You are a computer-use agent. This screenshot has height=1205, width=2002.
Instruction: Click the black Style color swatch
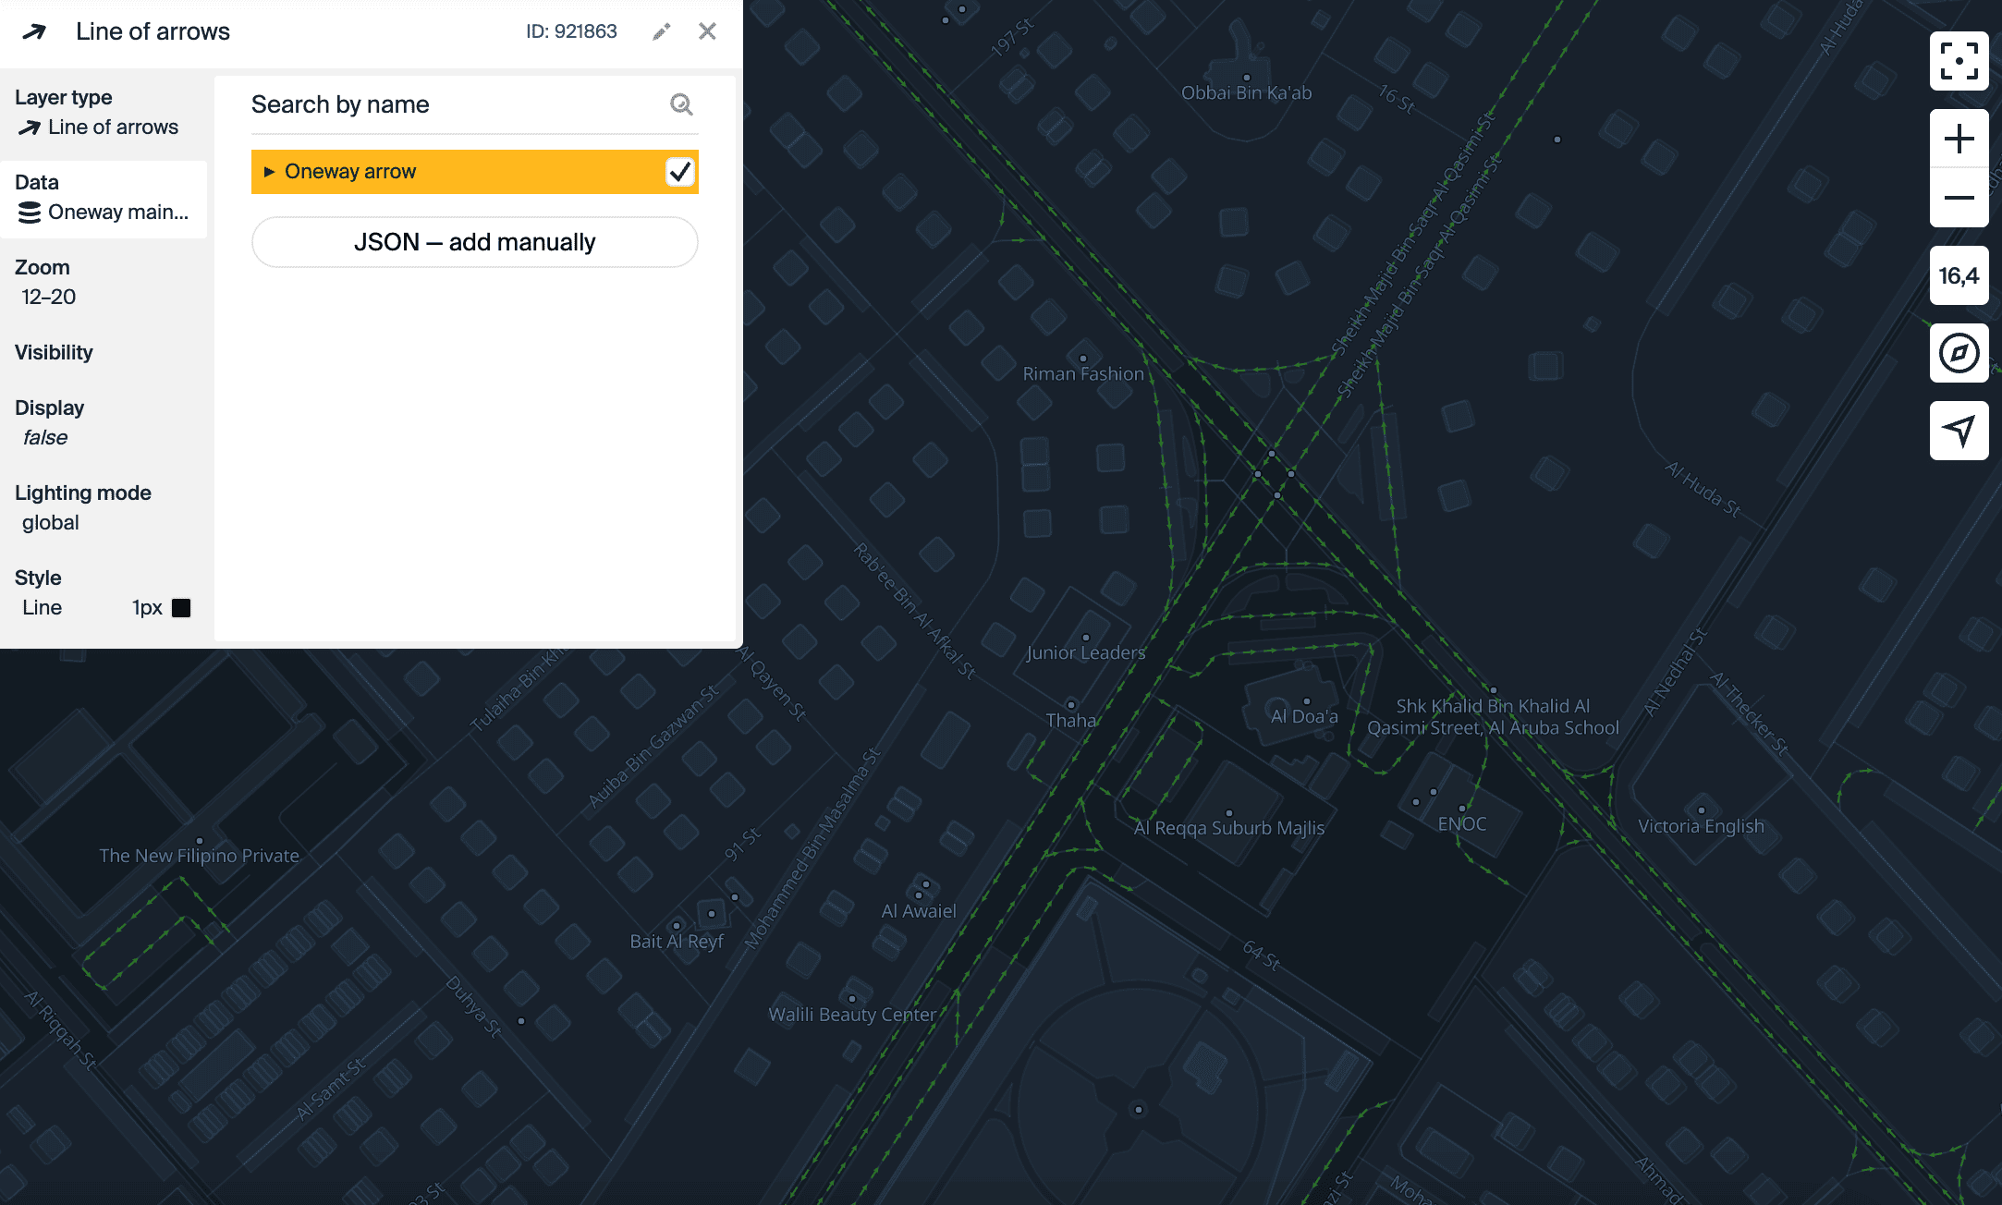181,608
